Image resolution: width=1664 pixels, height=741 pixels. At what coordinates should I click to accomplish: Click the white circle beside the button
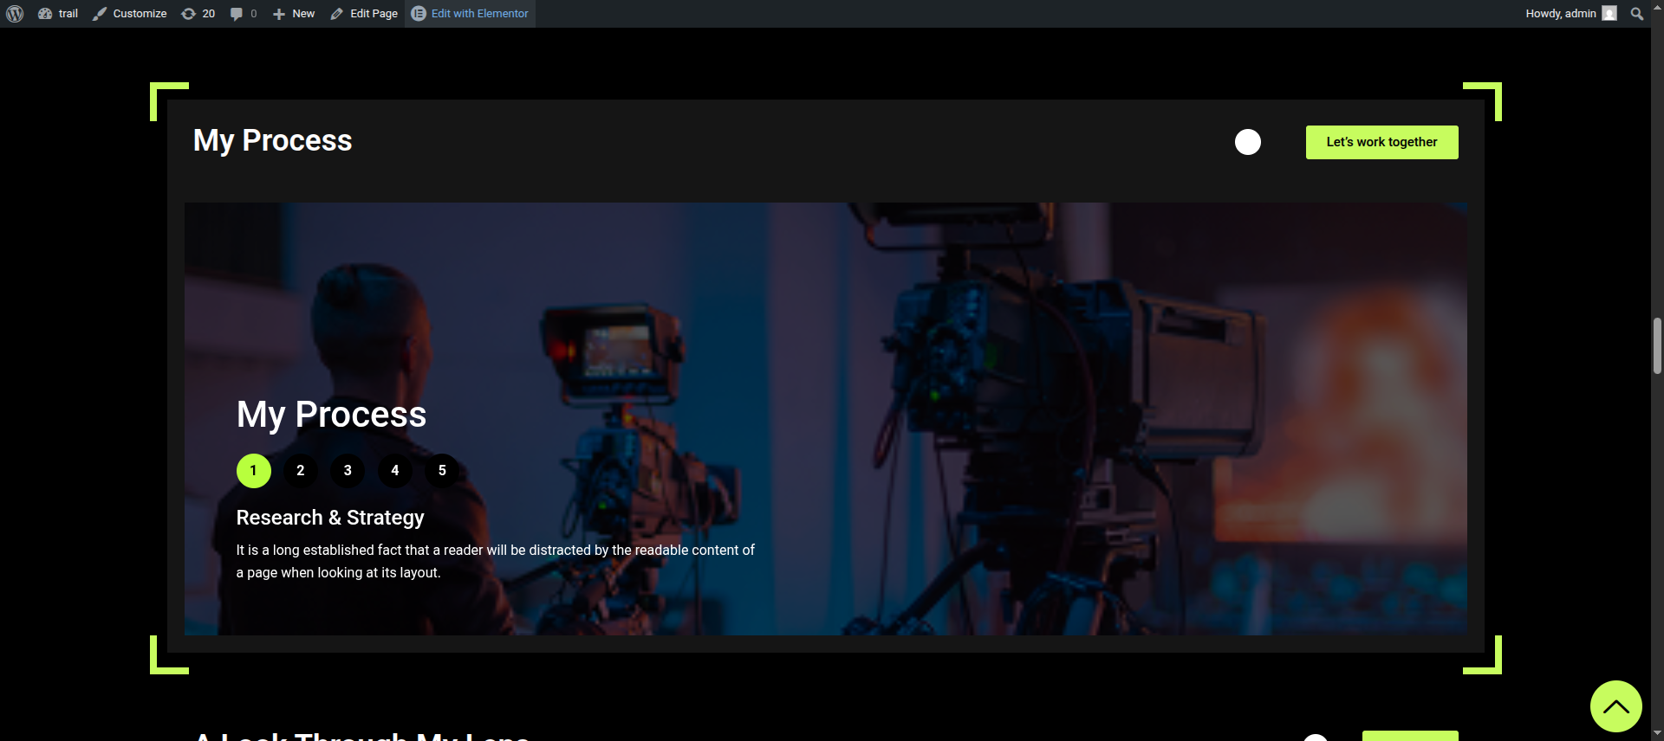pyautogui.click(x=1248, y=142)
